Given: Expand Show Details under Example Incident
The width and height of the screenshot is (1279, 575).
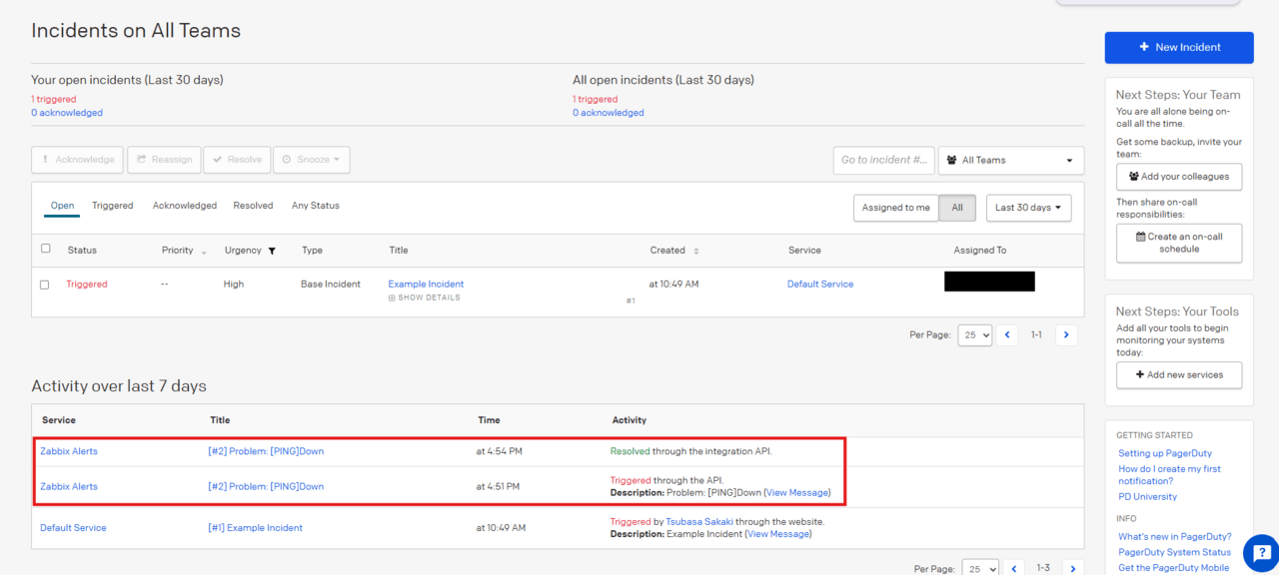Looking at the screenshot, I should (425, 297).
